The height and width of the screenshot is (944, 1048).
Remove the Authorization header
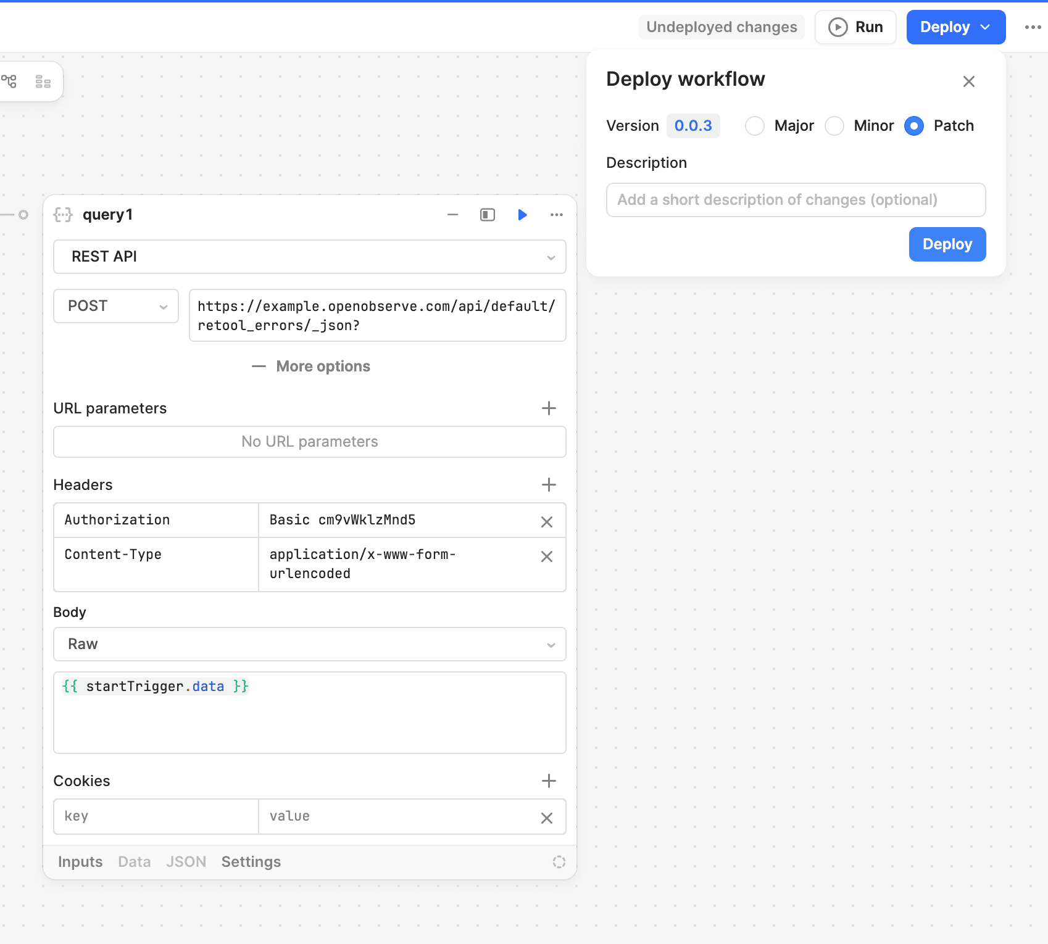pos(546,522)
